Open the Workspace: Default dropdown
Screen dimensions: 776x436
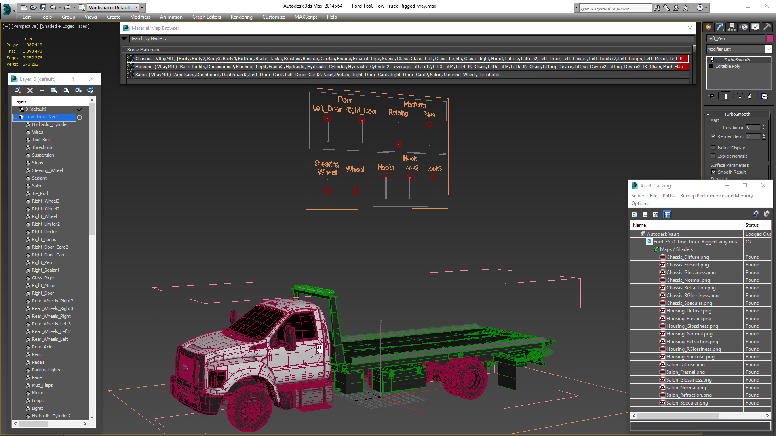(113, 7)
